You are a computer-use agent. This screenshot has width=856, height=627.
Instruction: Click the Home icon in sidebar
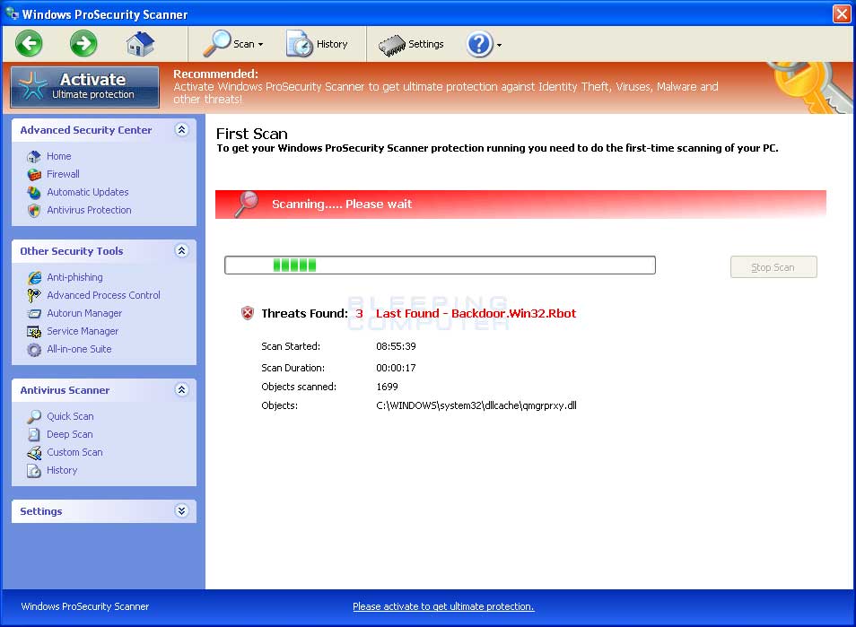(34, 157)
